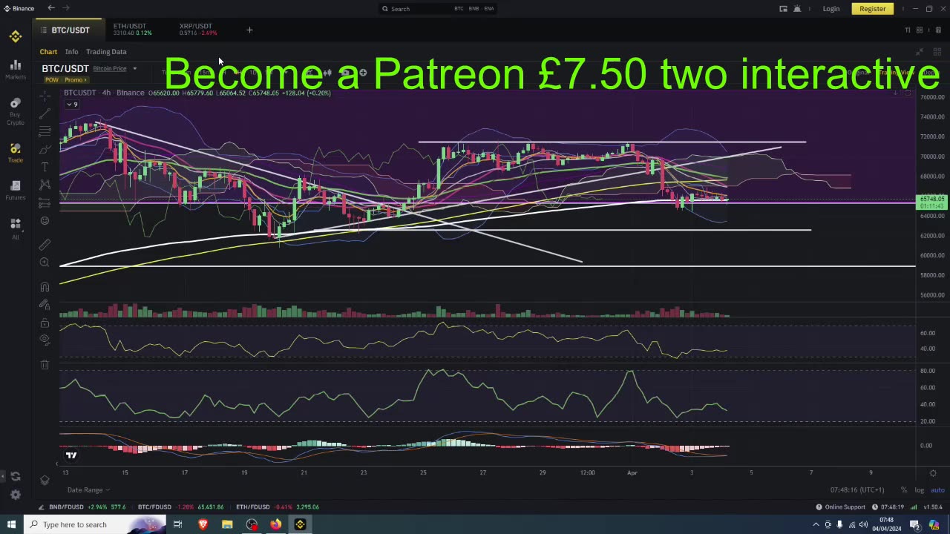
Task: Click the refresh icon at bottom left
Action: click(16, 476)
